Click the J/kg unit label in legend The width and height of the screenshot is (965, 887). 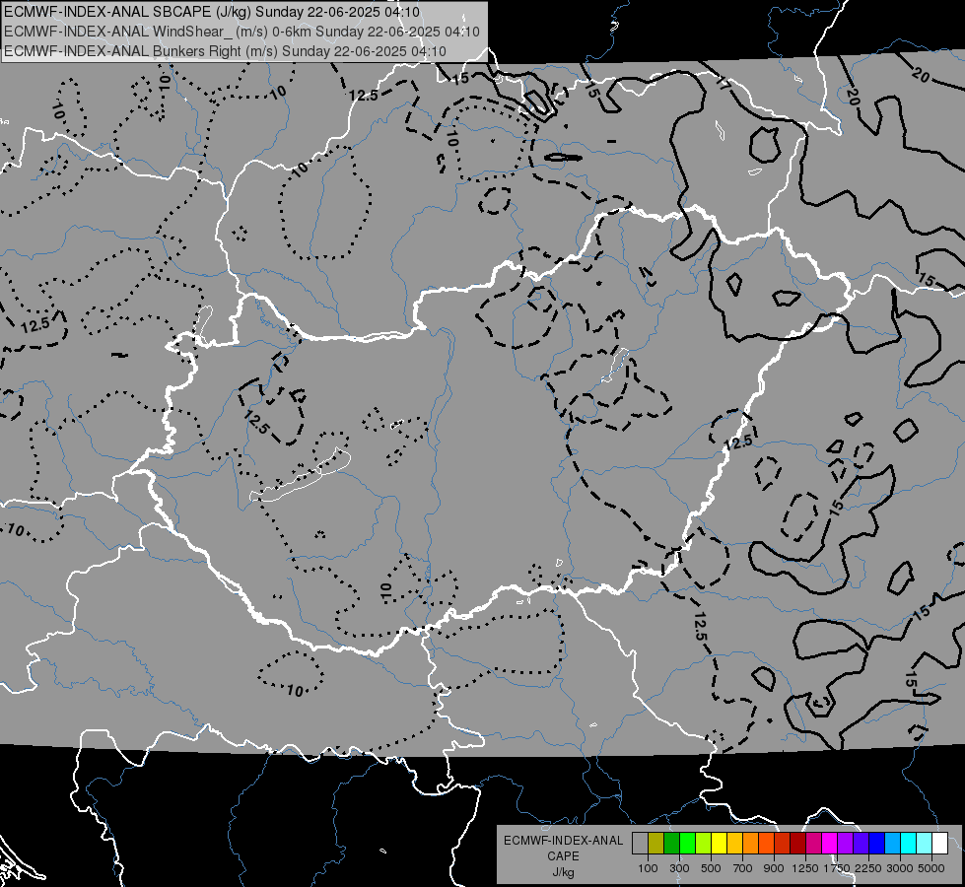coord(564,873)
